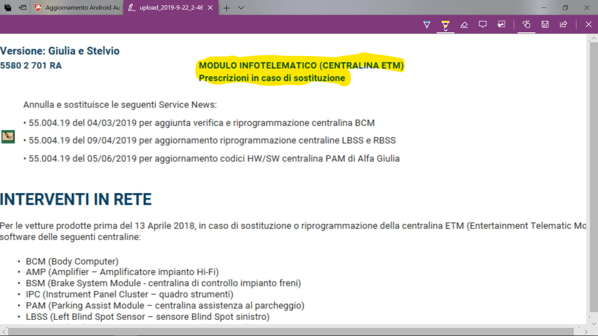This screenshot has width=598, height=336.
Task: Minimize the browser window
Action: [544, 7]
